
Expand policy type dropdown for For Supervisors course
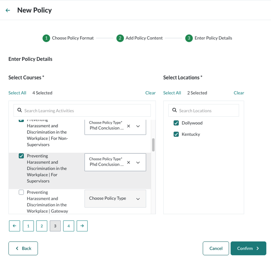[x=138, y=163]
